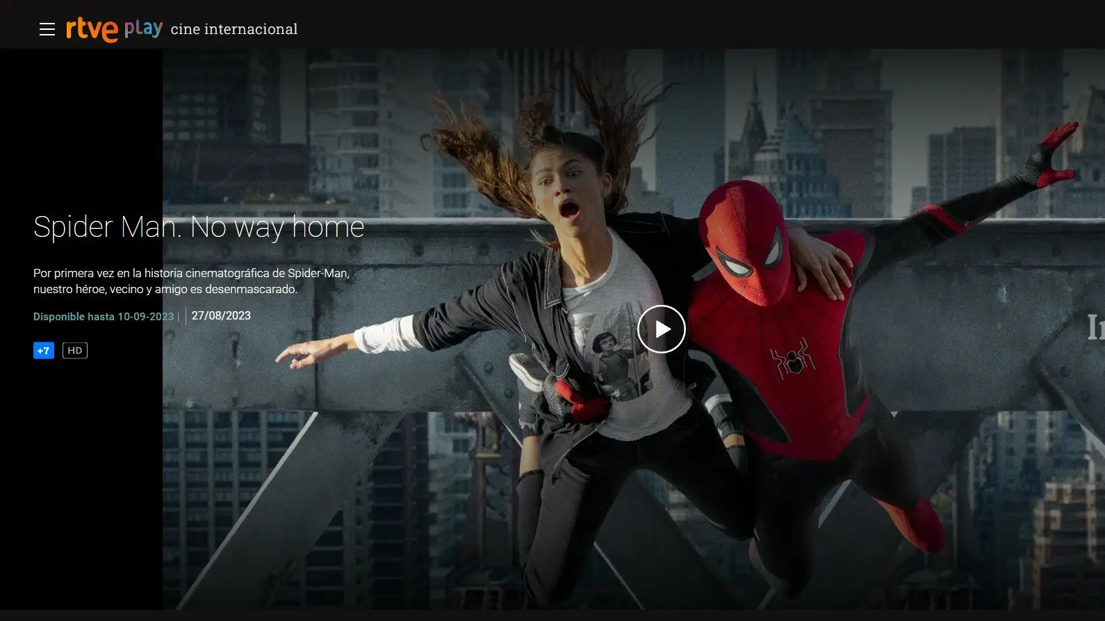Open the hamburger navigation menu
Image resolution: width=1105 pixels, height=621 pixels.
[47, 29]
